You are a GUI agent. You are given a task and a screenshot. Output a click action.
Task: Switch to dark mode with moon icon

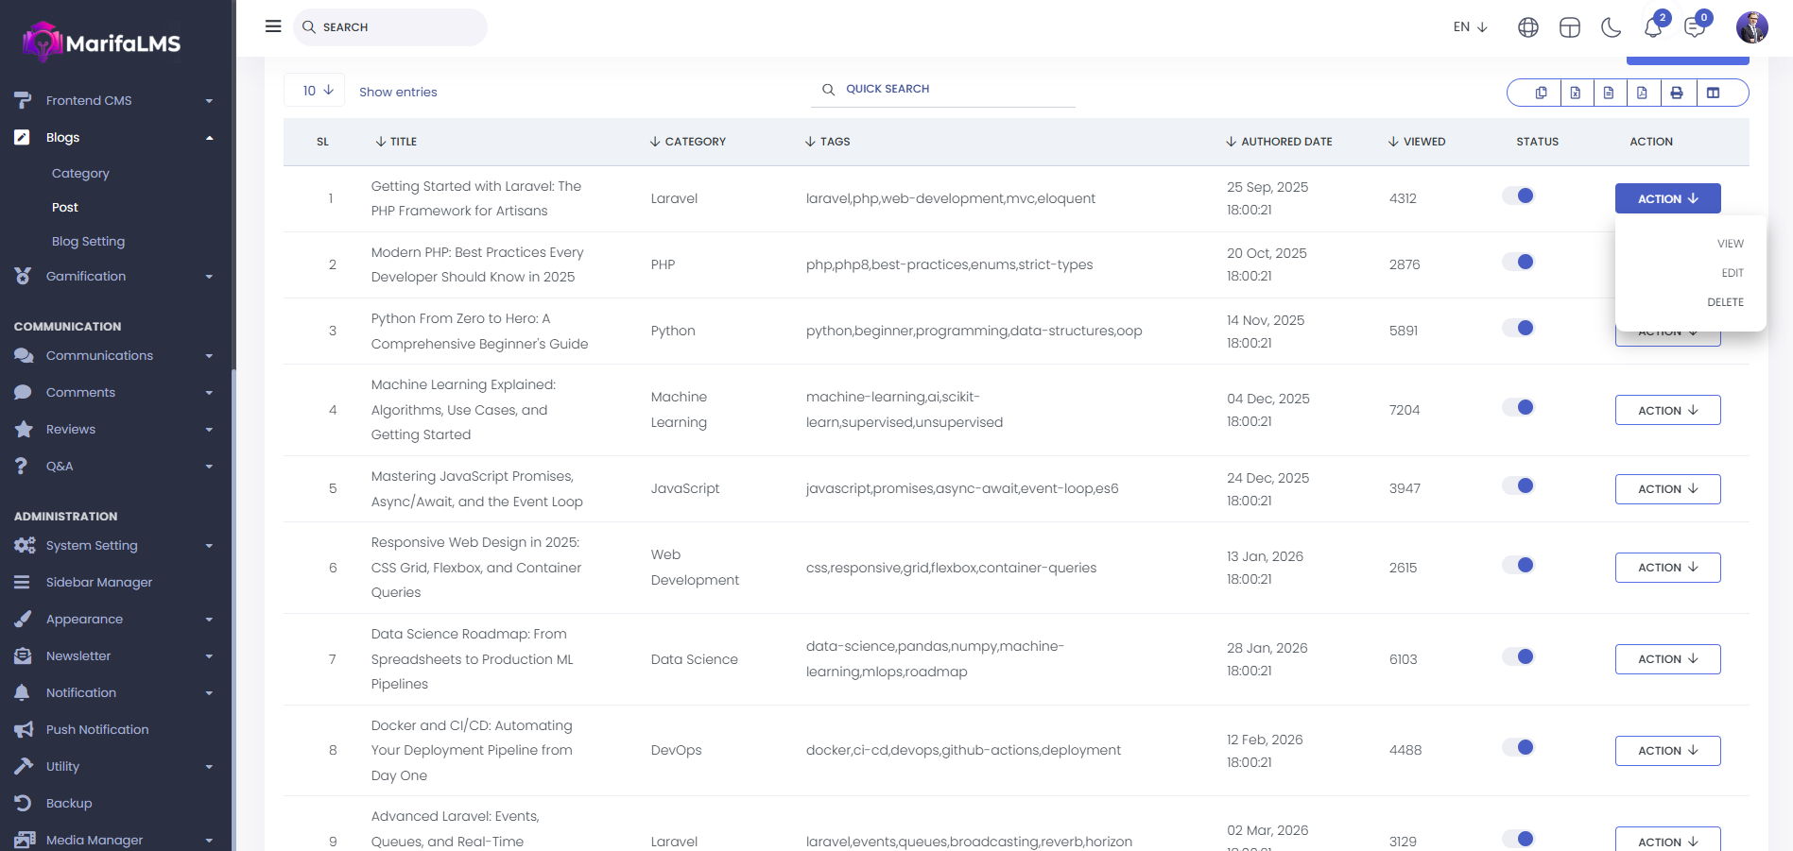pos(1611,27)
